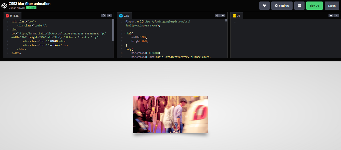Click the preview image of the street scene
This screenshot has width=341, height=150.
coord(170,115)
